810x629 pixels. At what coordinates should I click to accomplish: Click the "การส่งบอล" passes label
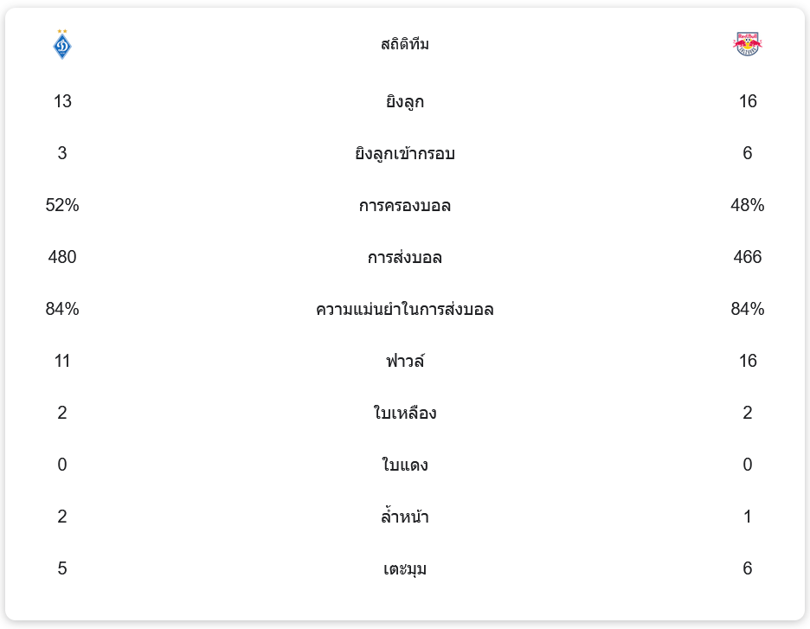coord(405,258)
